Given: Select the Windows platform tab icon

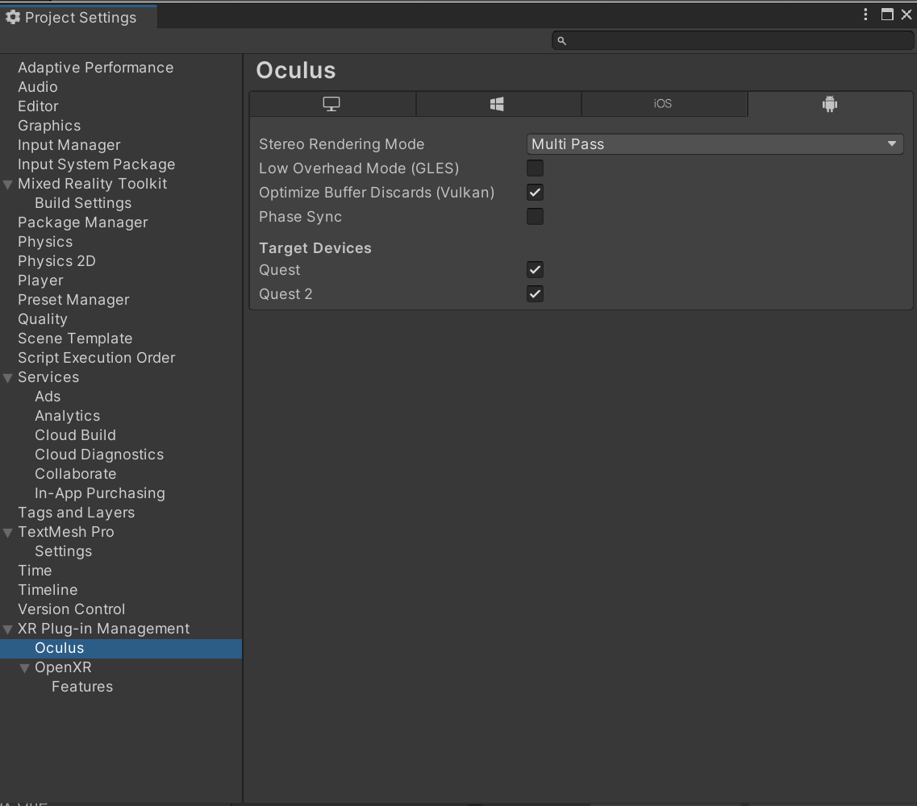Looking at the screenshot, I should 498,103.
